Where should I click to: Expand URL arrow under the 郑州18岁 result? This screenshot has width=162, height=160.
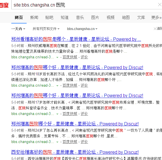(57, 86)
